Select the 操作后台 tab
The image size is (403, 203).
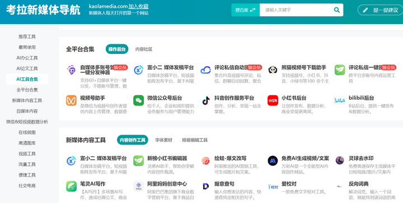point(117,49)
